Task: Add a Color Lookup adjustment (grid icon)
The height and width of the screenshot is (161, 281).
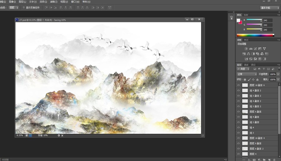Action: coord(267,54)
